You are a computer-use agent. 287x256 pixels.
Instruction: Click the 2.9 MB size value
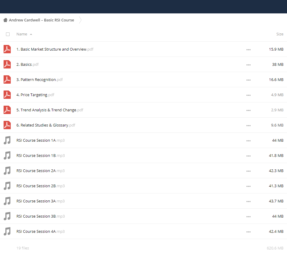tap(277, 110)
